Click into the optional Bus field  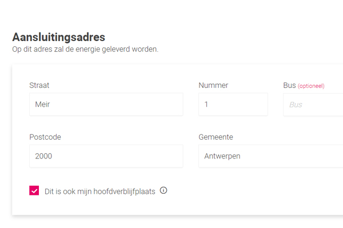pyautogui.click(x=313, y=104)
